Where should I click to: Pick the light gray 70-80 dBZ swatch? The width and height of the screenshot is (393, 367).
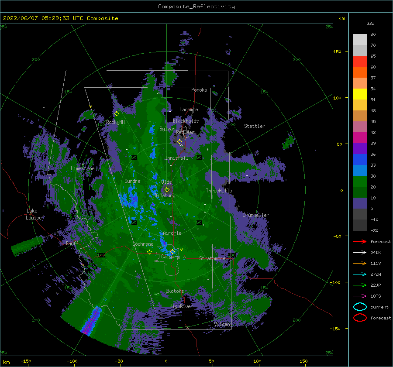coord(360,40)
